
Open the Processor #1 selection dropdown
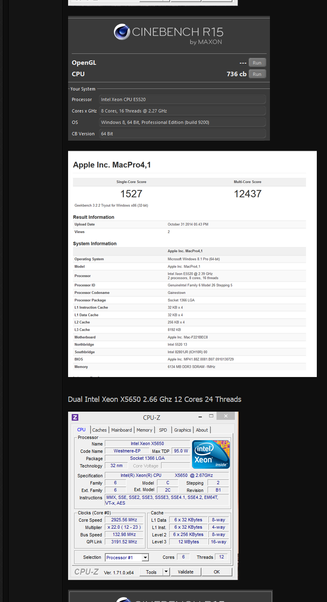[x=127, y=558]
